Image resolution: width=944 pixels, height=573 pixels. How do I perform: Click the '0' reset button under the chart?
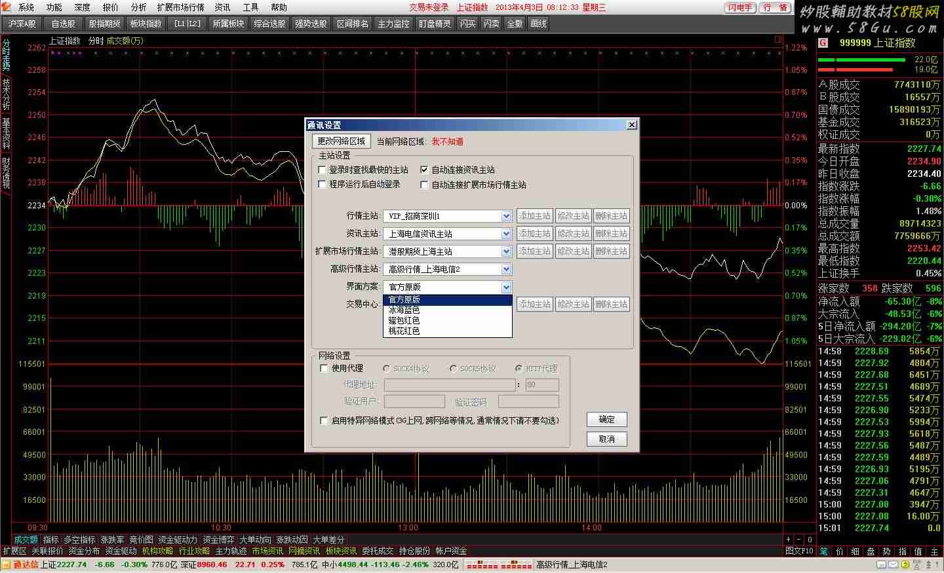tap(810, 540)
